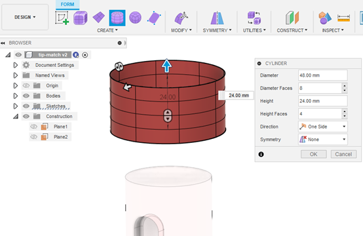Screen dimensions: 363x236
Task: Open the UTILITIES menu
Action: pos(254,30)
